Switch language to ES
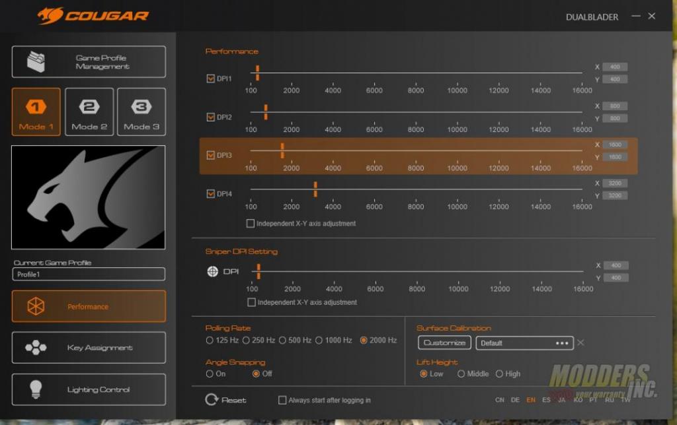The image size is (677, 425). pyautogui.click(x=546, y=400)
